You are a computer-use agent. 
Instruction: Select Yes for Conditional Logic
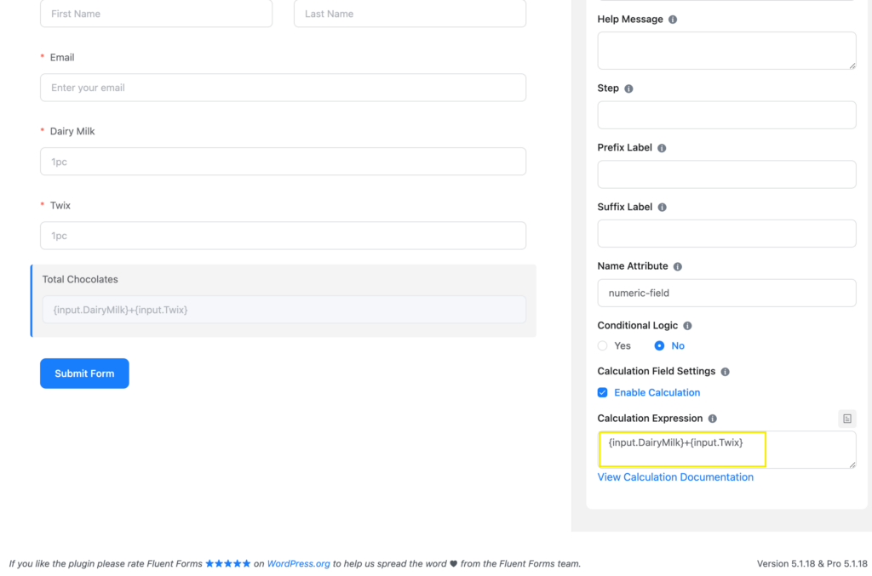pos(602,346)
